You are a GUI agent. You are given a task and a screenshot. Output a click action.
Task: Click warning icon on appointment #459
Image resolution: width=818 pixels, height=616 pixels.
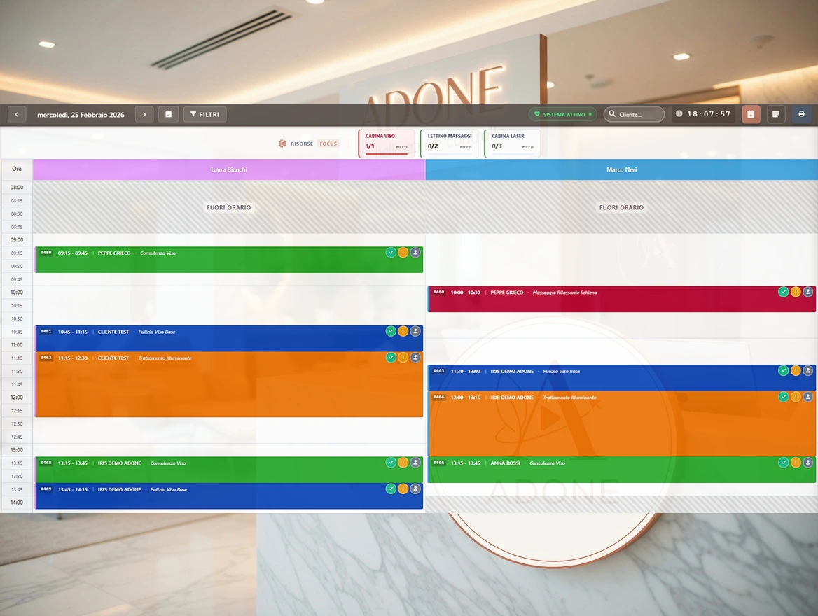pyautogui.click(x=403, y=253)
